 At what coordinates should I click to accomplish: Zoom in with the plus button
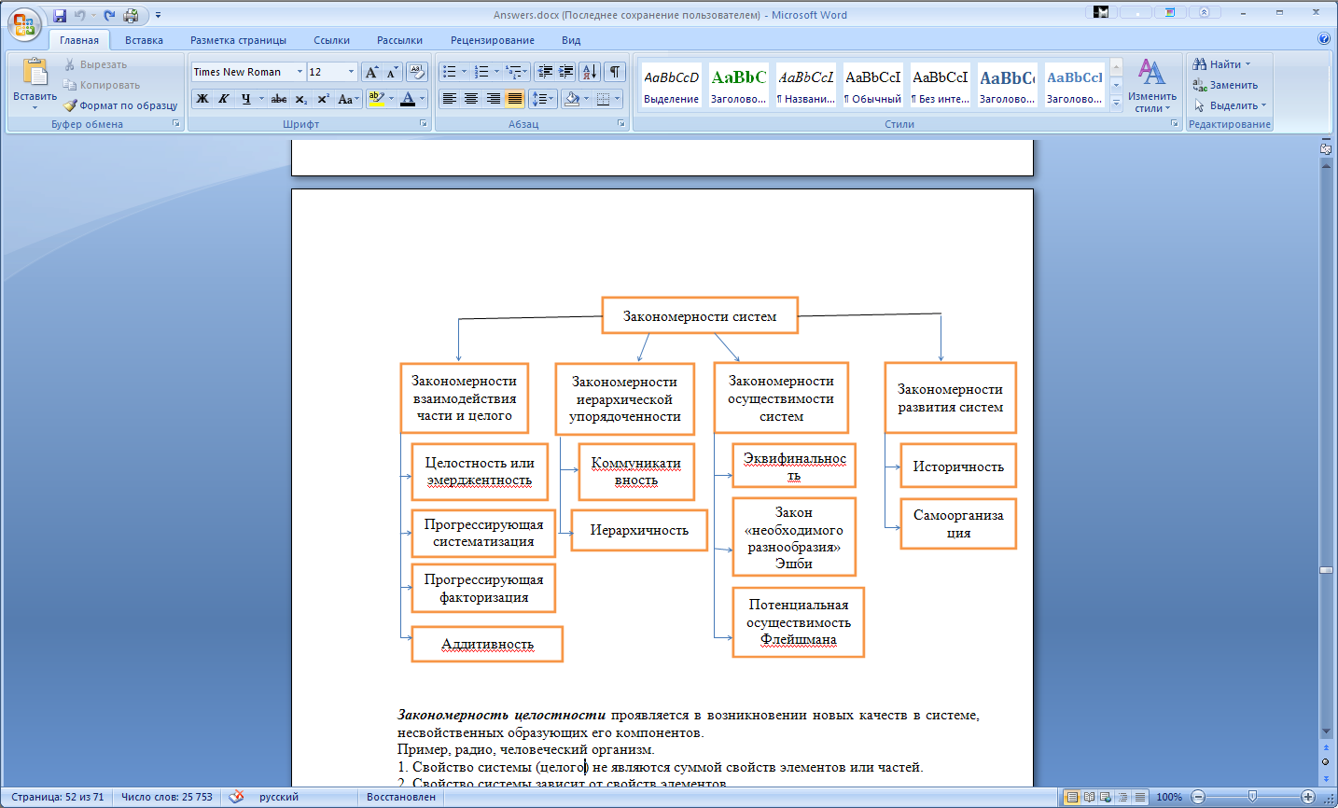tap(1308, 797)
